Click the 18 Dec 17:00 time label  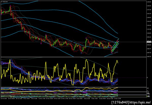click(118, 98)
